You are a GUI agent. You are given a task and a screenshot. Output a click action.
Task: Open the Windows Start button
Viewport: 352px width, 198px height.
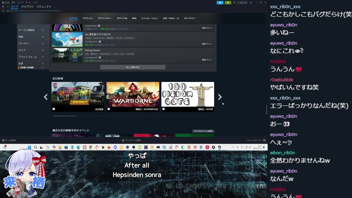pyautogui.click(x=29, y=147)
